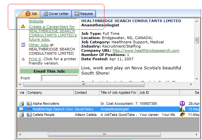Click the Cover Letter document icon
The height and width of the screenshot is (140, 202).
tap(45, 13)
